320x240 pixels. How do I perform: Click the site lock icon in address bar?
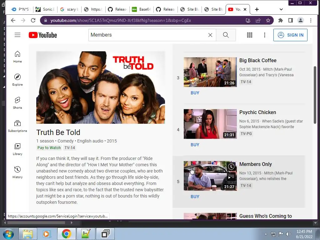[x=46, y=20]
